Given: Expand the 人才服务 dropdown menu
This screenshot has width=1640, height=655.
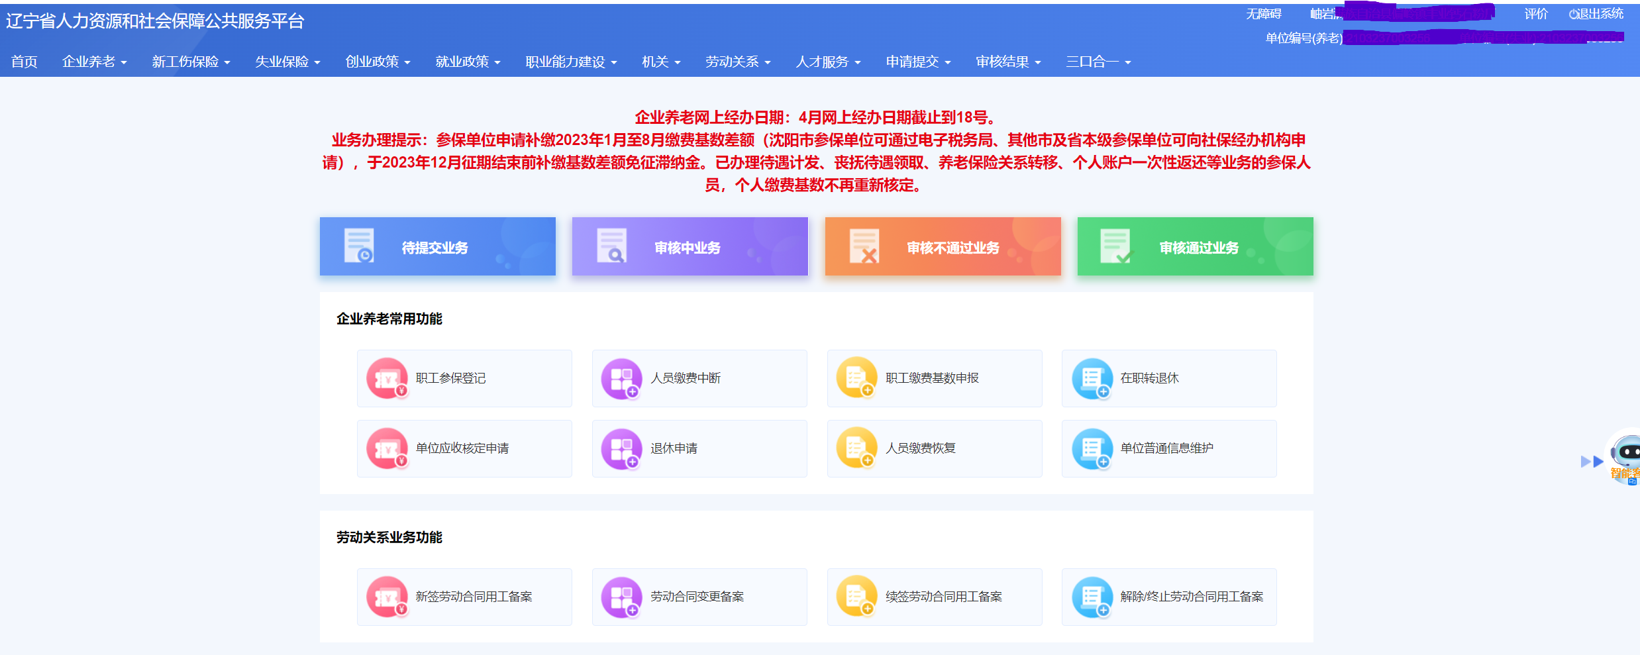Looking at the screenshot, I should (828, 62).
